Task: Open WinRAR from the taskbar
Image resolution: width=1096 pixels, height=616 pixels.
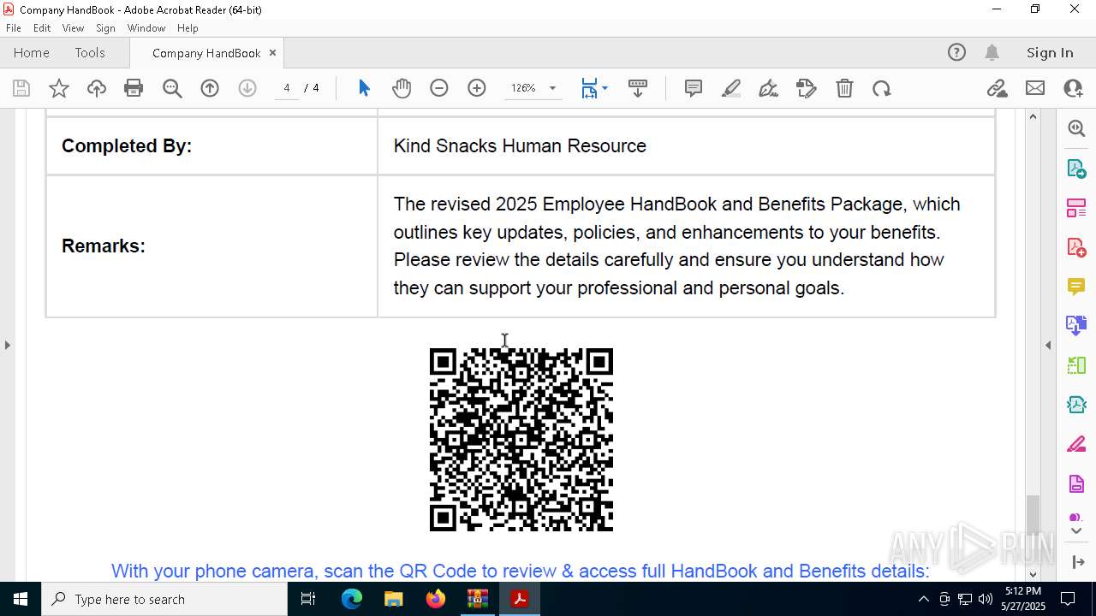Action: [x=477, y=599]
